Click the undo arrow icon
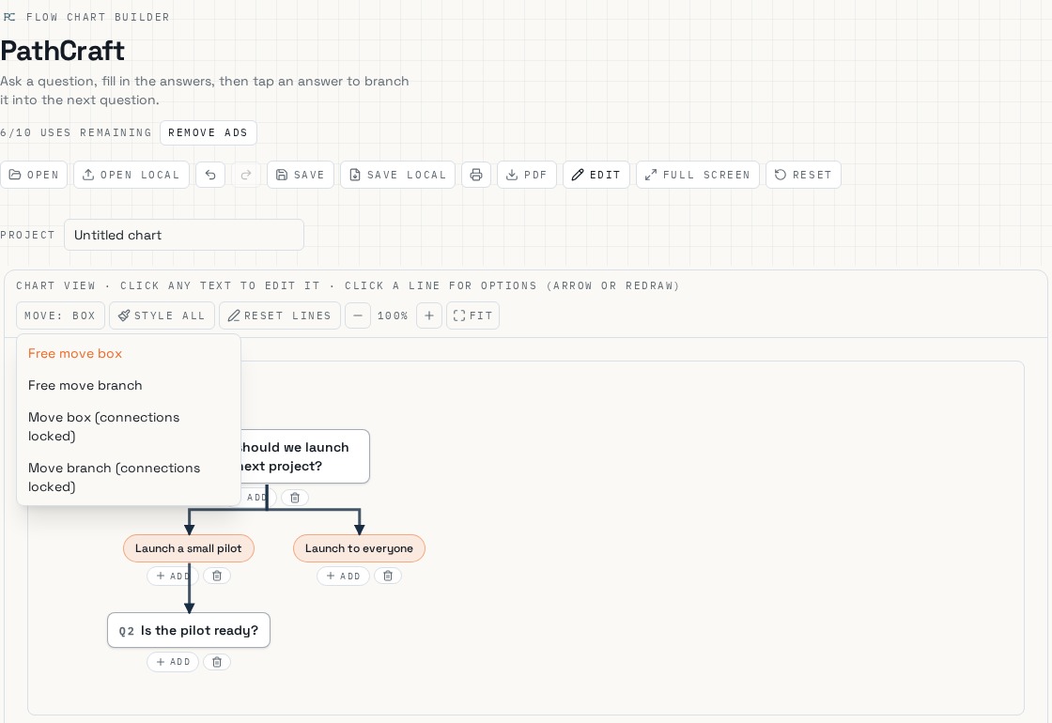 click(210, 175)
